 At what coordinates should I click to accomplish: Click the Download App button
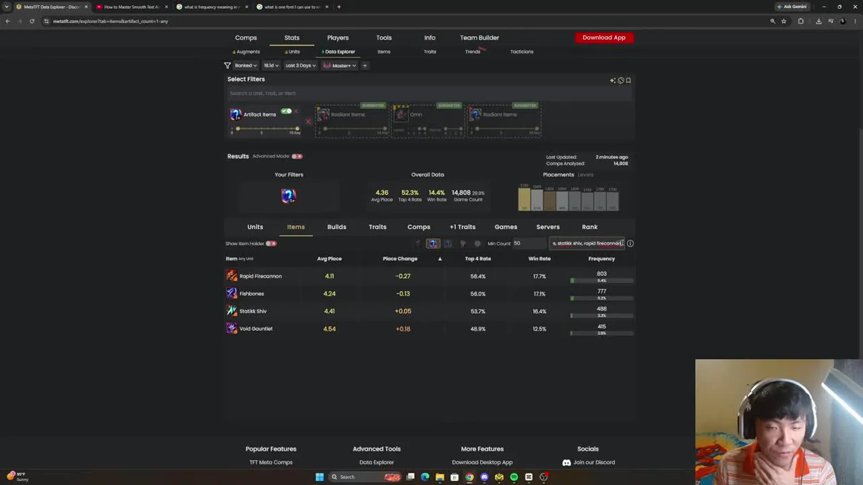tap(604, 38)
